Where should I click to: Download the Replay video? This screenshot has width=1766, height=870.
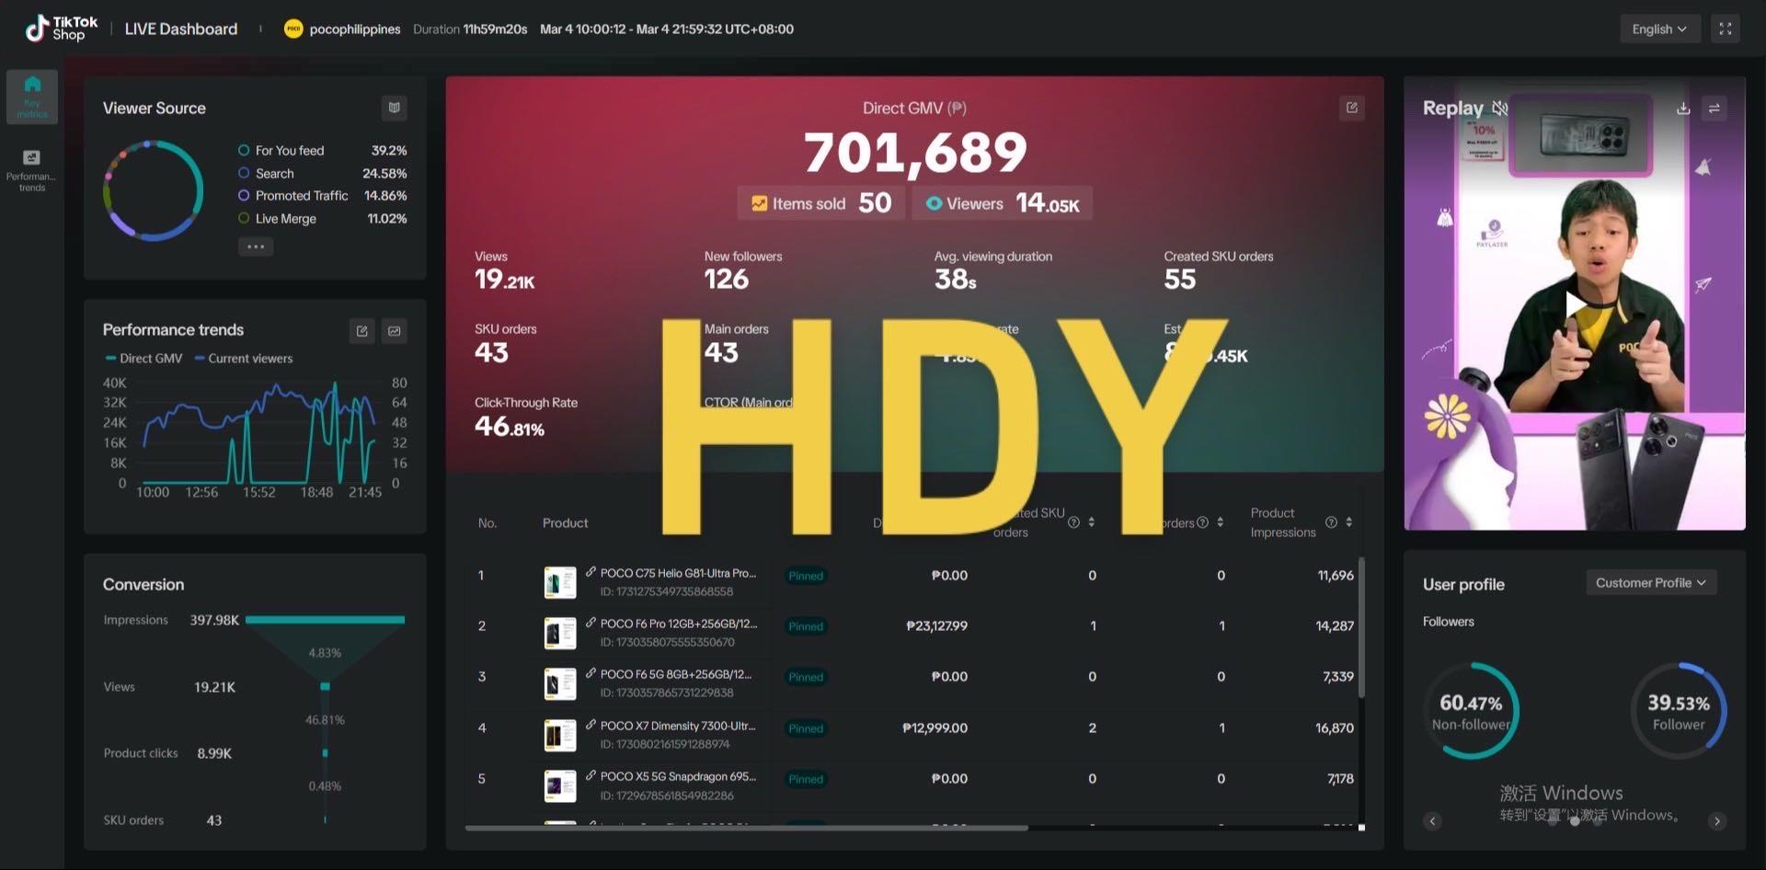[x=1682, y=108]
